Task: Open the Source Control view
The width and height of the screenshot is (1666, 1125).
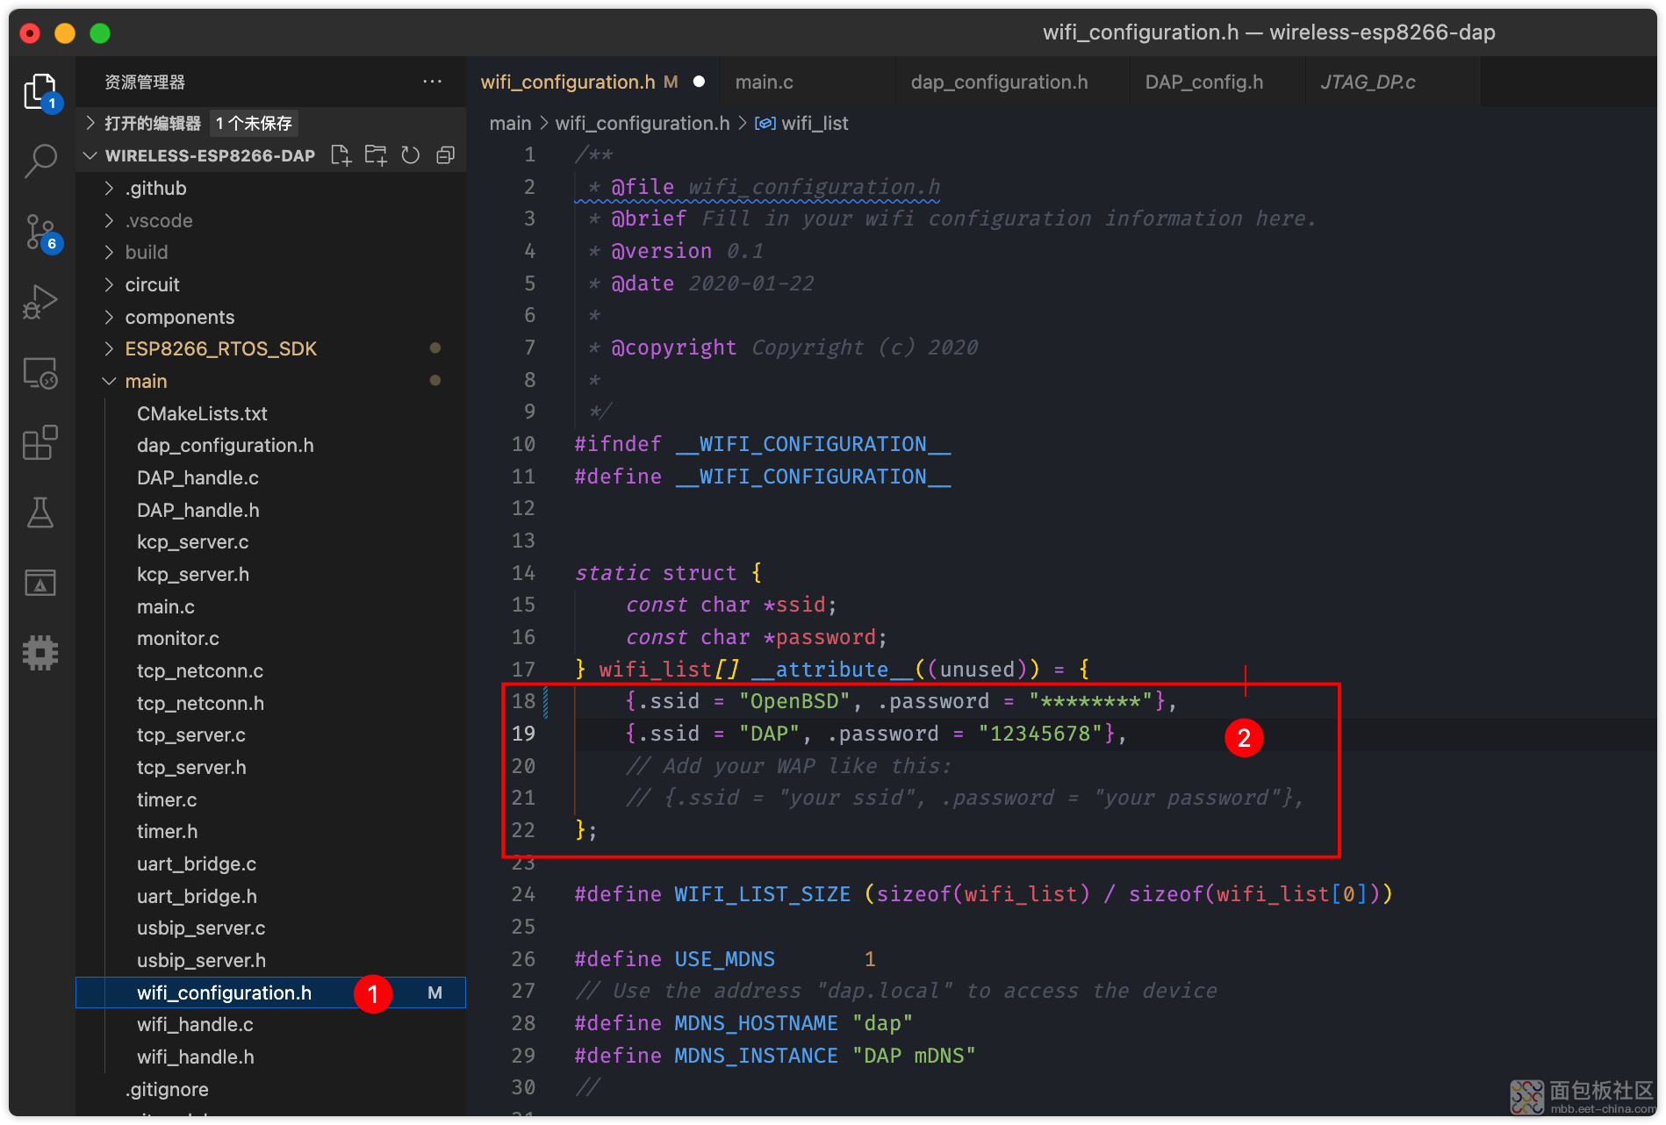Action: click(x=40, y=233)
